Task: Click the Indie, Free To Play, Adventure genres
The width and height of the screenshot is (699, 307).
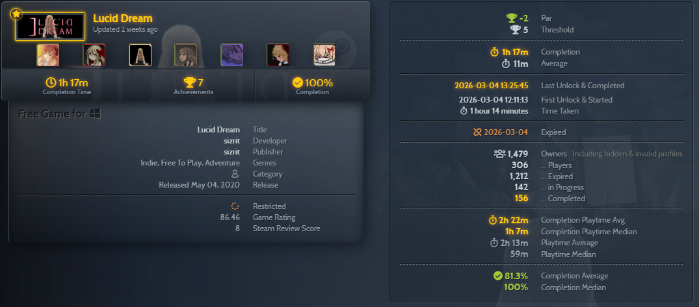Action: 191,163
